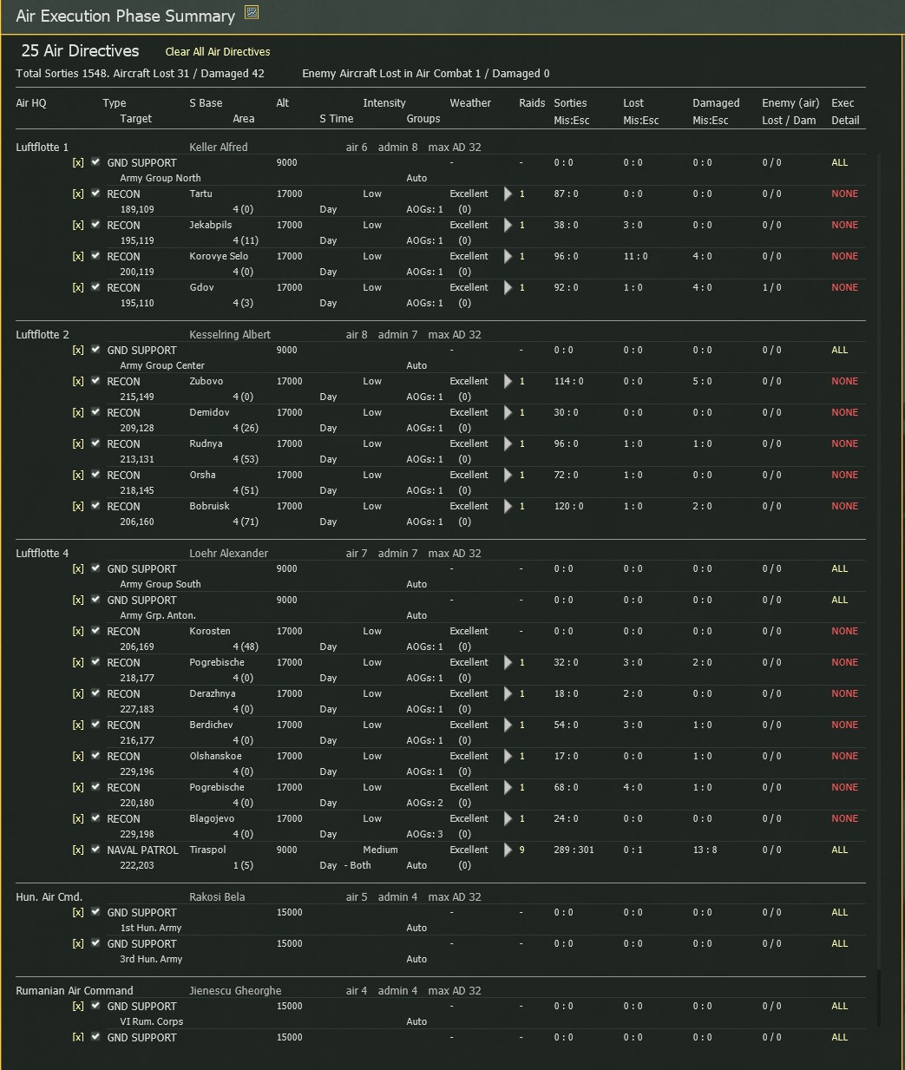
Task: Remove Army Grp. Anton. GND SUPPORT [x]
Action: tap(78, 601)
